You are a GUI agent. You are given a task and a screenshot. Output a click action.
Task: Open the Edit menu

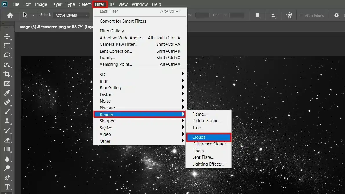coord(27,4)
